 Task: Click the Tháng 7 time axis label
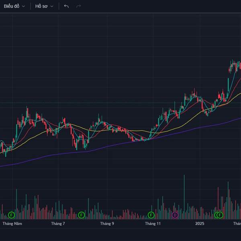pyautogui.click(x=58, y=223)
